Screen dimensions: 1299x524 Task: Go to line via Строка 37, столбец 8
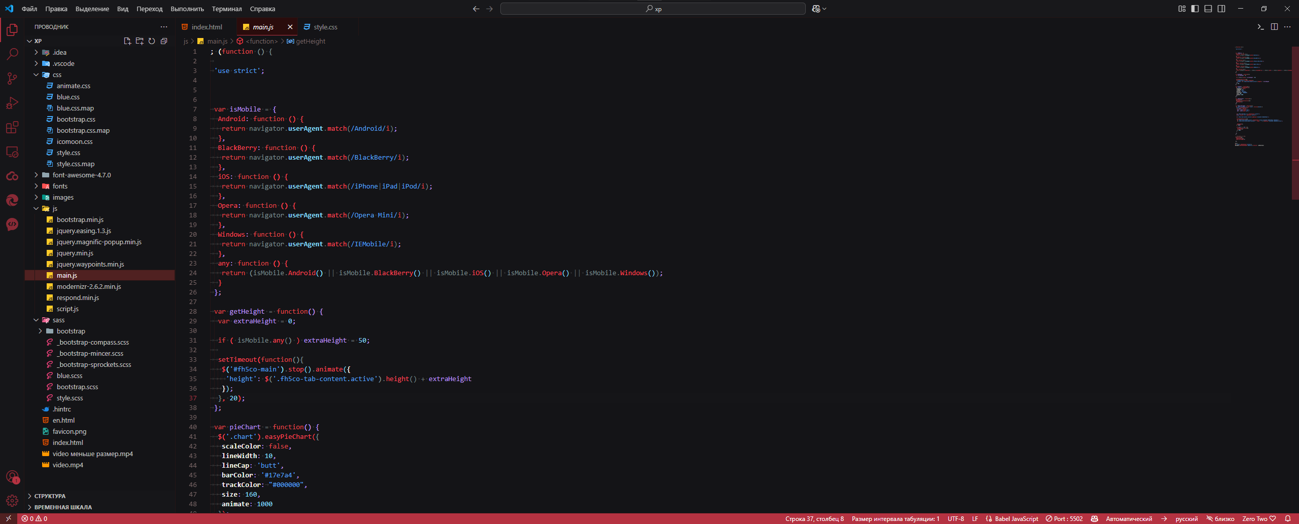click(814, 518)
